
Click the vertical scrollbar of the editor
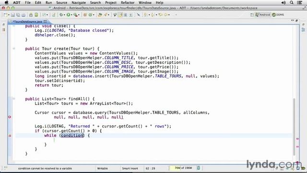[x=294, y=126]
